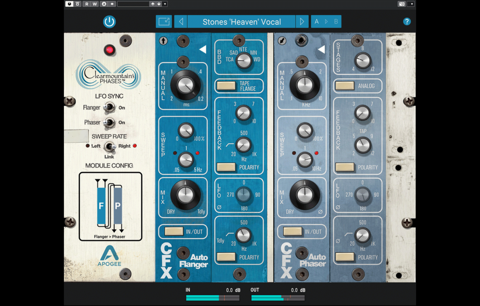Select preset state A

click(x=316, y=22)
